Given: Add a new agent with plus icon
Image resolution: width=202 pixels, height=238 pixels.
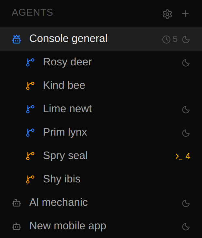Looking at the screenshot, I should [185, 14].
